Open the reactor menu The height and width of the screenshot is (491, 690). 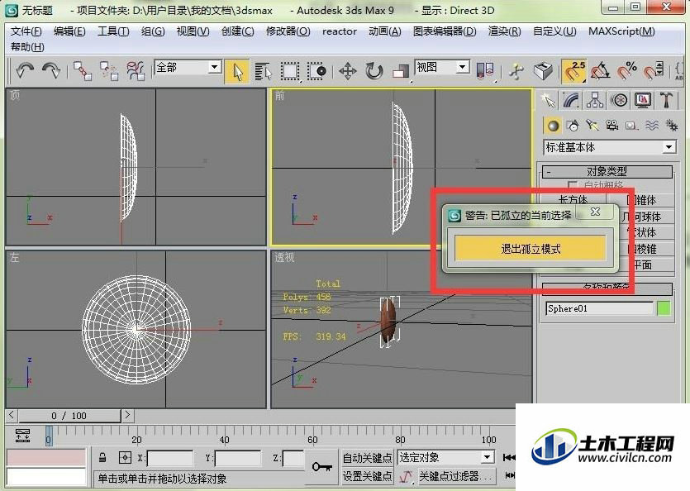[x=340, y=31]
